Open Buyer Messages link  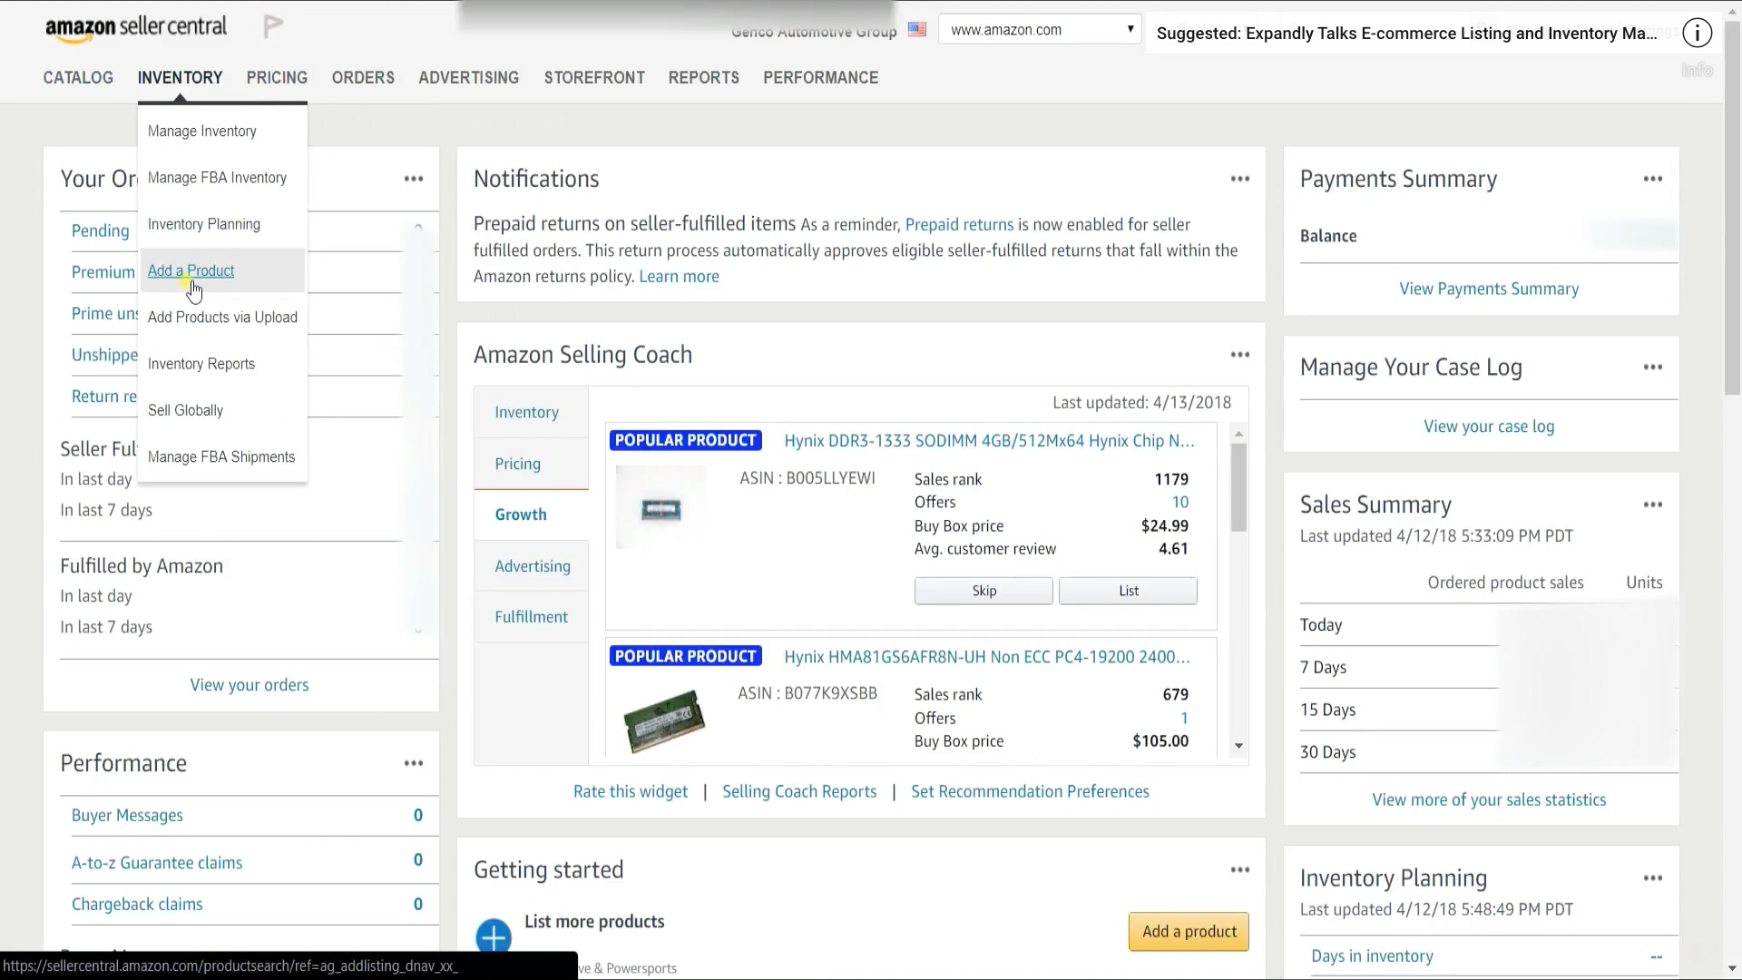127,816
